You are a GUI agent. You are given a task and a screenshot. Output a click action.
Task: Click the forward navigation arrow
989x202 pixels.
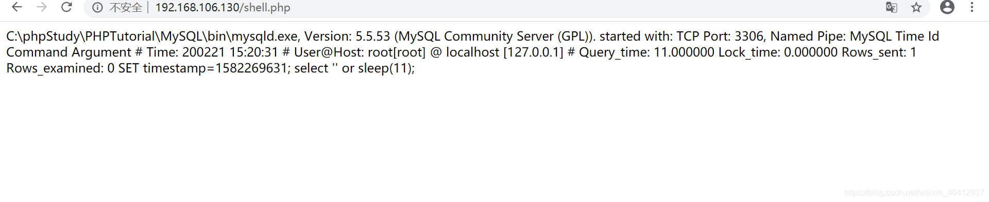pyautogui.click(x=42, y=7)
